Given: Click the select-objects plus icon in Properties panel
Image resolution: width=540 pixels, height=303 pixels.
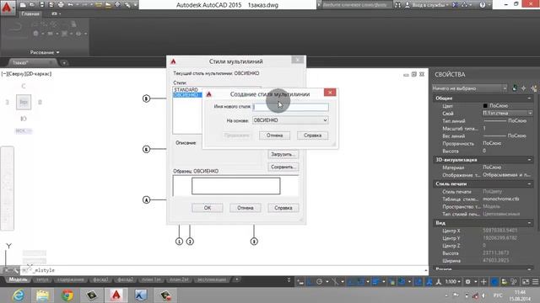Looking at the screenshot, I should pos(524,88).
